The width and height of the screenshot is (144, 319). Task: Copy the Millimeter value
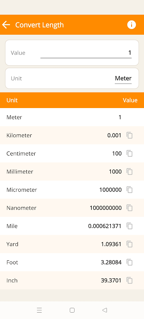click(130, 171)
